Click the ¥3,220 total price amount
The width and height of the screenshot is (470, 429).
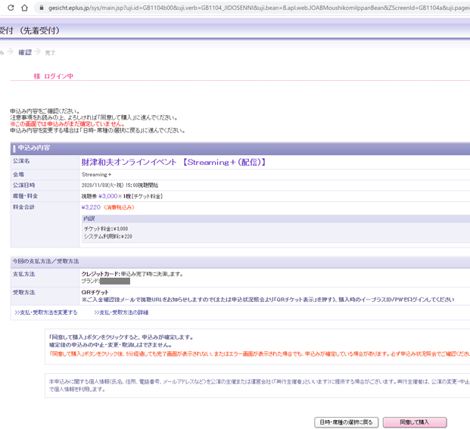pos(90,207)
